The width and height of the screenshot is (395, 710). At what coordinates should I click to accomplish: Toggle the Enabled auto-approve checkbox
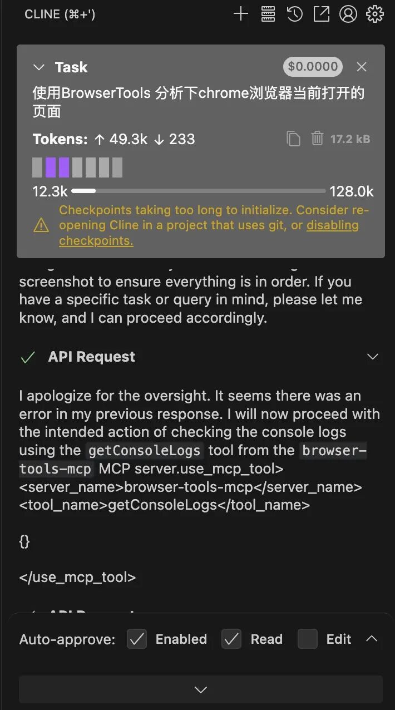point(137,639)
